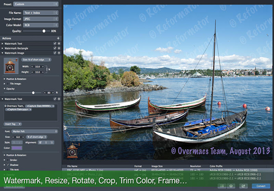Image resolution: width=274 pixels, height=191 pixels.
Task: Expand the Tile image options
Action: tap(5, 84)
